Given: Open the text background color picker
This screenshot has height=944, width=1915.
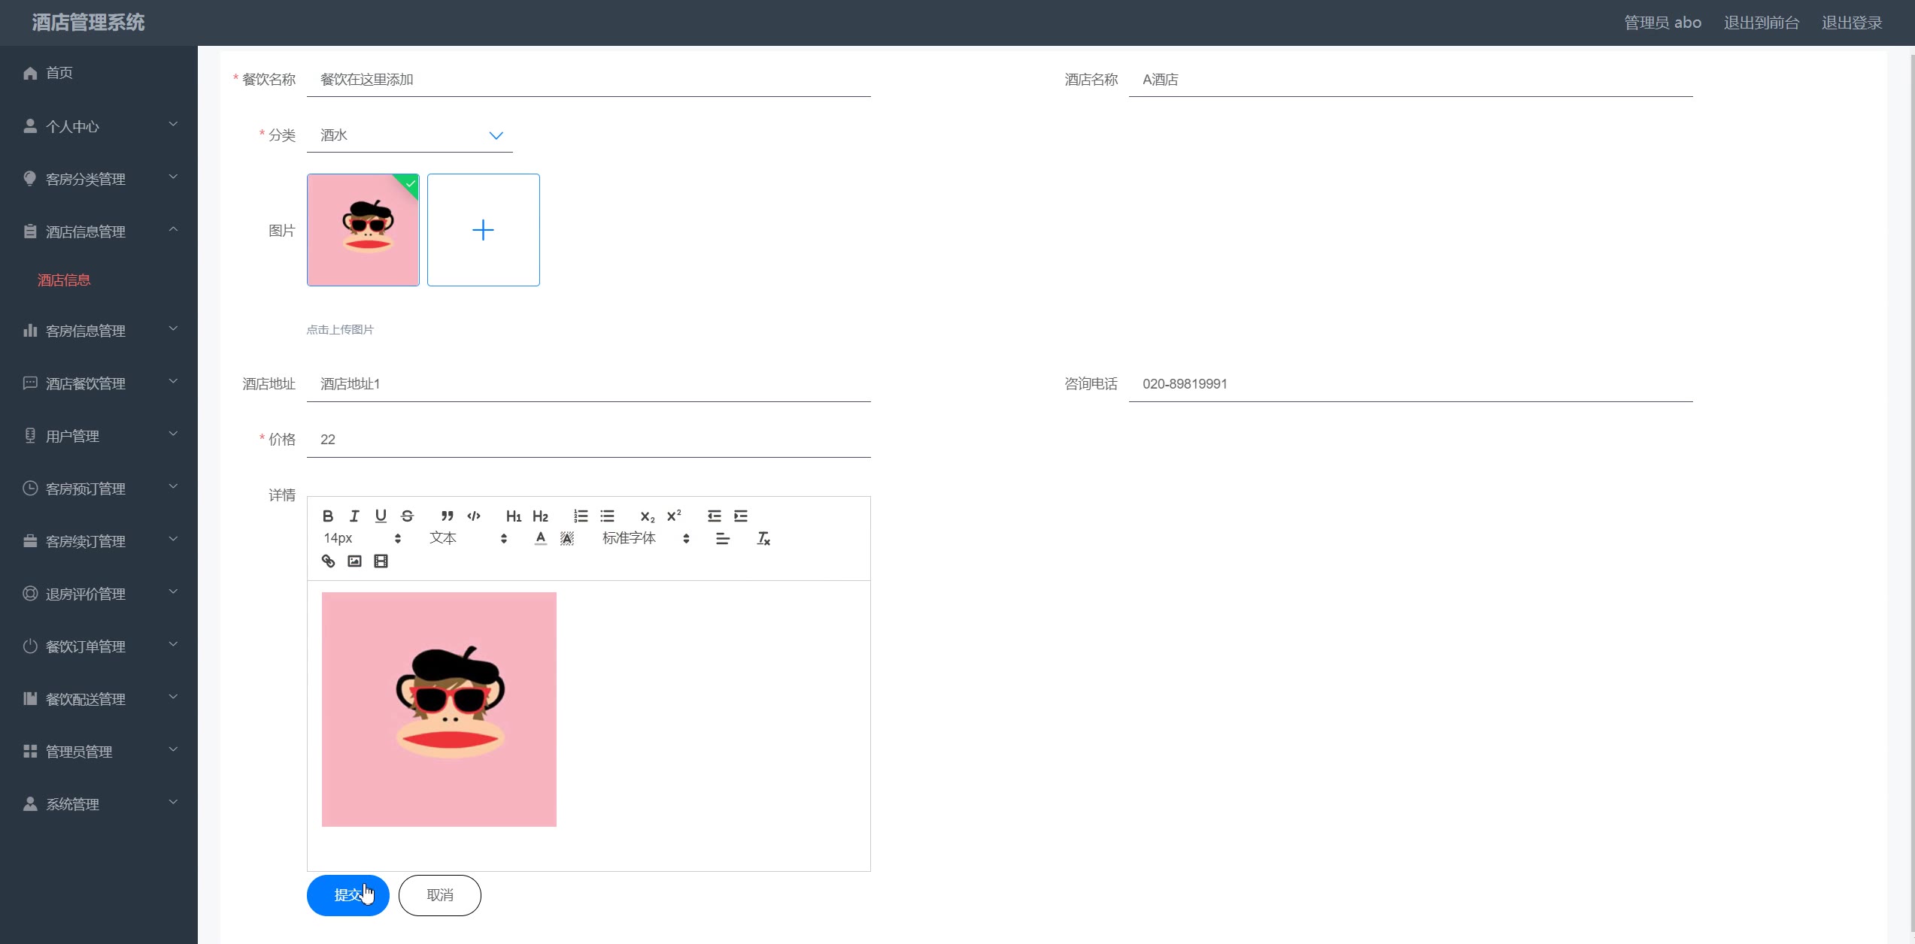Looking at the screenshot, I should click(567, 538).
